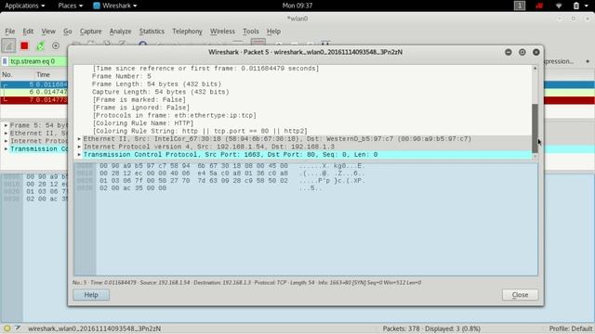The width and height of the screenshot is (595, 334).
Task: Select 'Capture Length: 54 bytes' line
Action: [160, 92]
